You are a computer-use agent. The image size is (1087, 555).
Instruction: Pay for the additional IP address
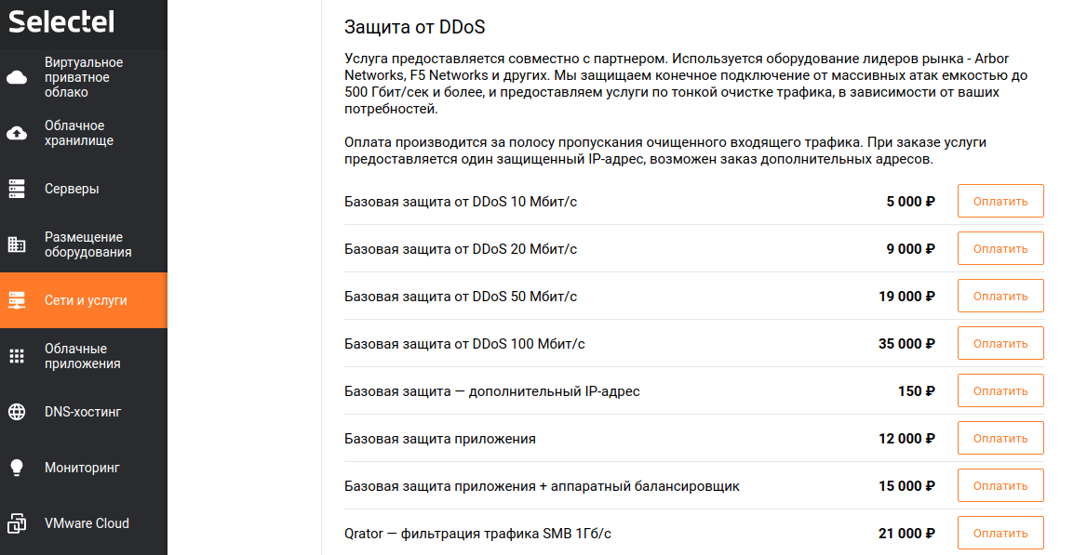(x=1000, y=390)
